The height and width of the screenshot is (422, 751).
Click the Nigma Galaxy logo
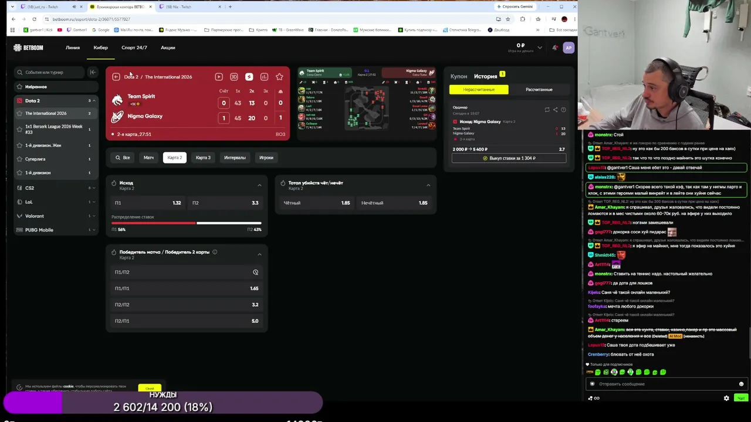(x=117, y=117)
